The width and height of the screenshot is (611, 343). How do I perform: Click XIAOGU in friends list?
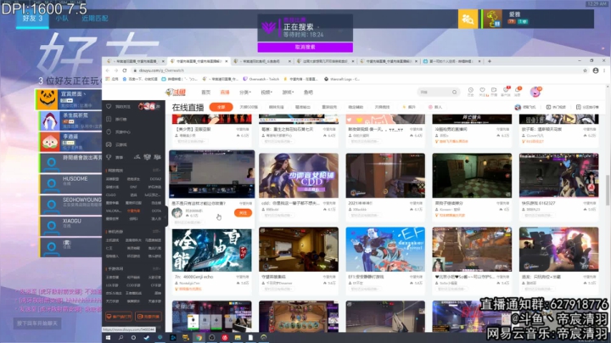[x=70, y=226]
